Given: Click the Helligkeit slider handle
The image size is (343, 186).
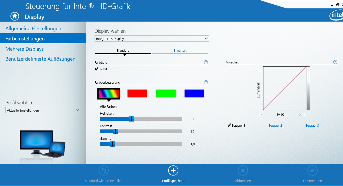Looking at the screenshot, I should pyautogui.click(x=131, y=119).
